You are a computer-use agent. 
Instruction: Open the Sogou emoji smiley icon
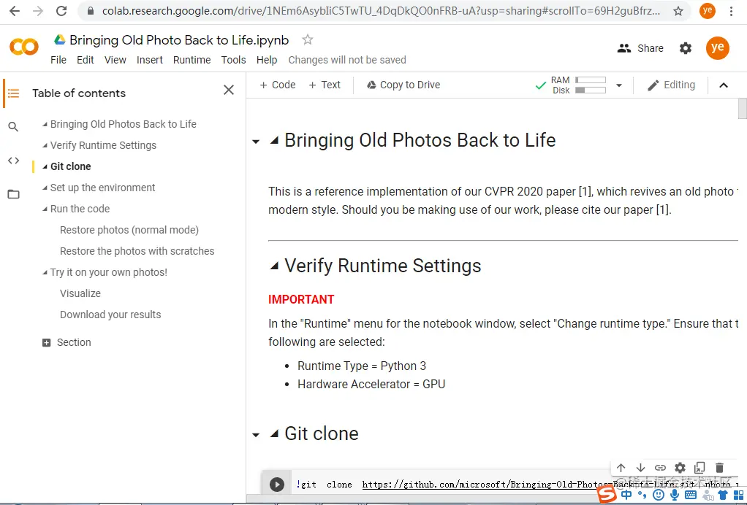click(659, 495)
